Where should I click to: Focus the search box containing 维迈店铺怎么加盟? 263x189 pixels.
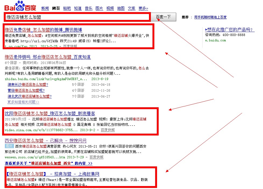click(77, 17)
